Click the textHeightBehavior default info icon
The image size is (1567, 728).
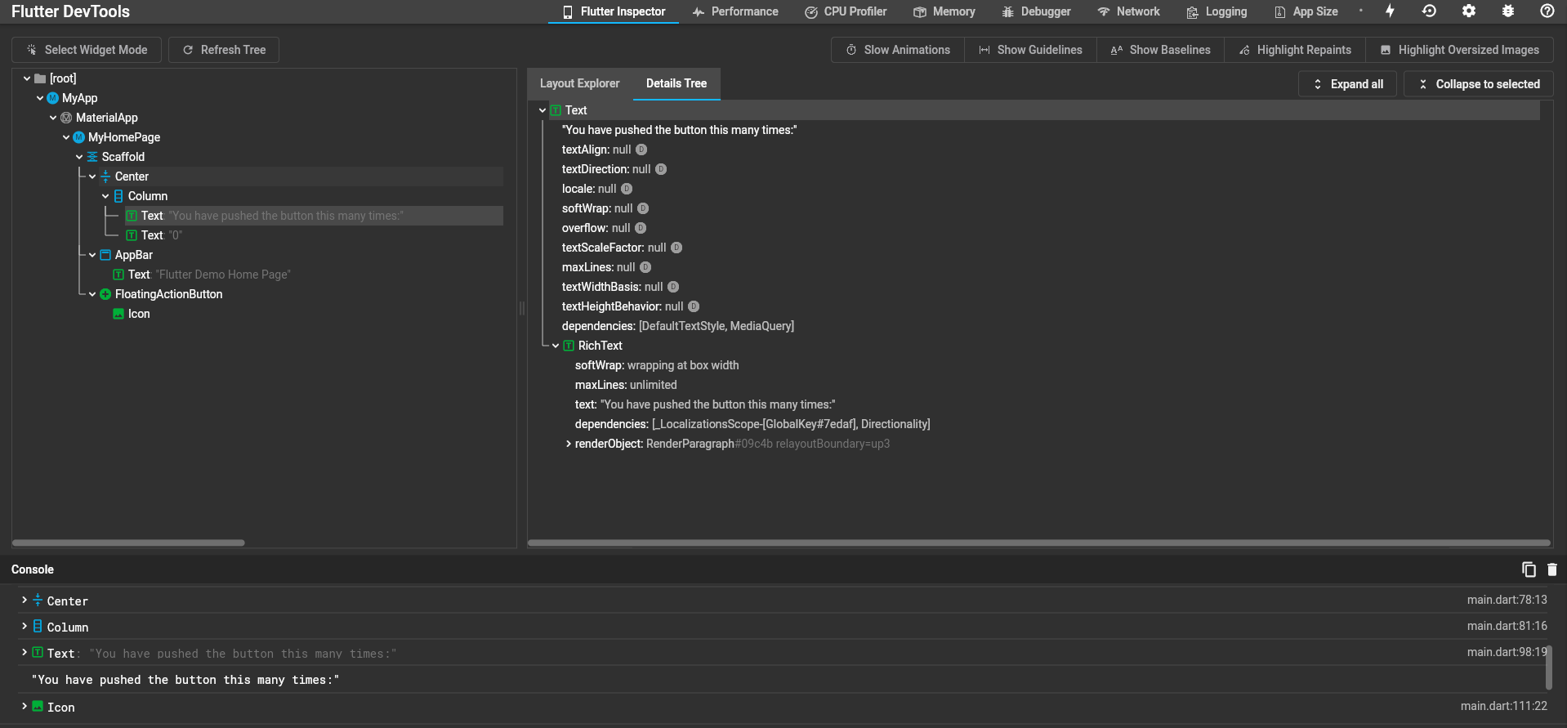pyautogui.click(x=694, y=306)
